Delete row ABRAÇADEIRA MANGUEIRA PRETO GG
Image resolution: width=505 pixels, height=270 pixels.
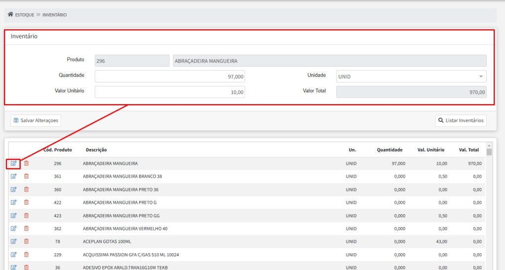(27, 216)
